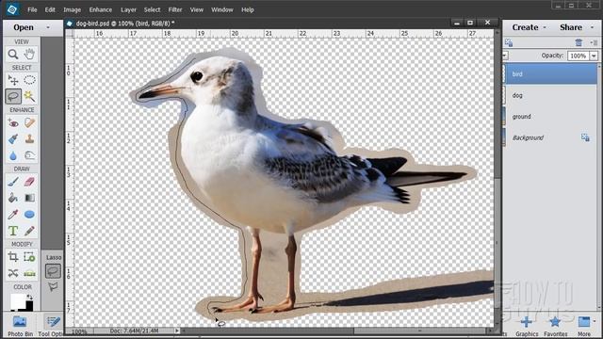Choose Polygonal Lasso in tool options

pyautogui.click(x=53, y=286)
